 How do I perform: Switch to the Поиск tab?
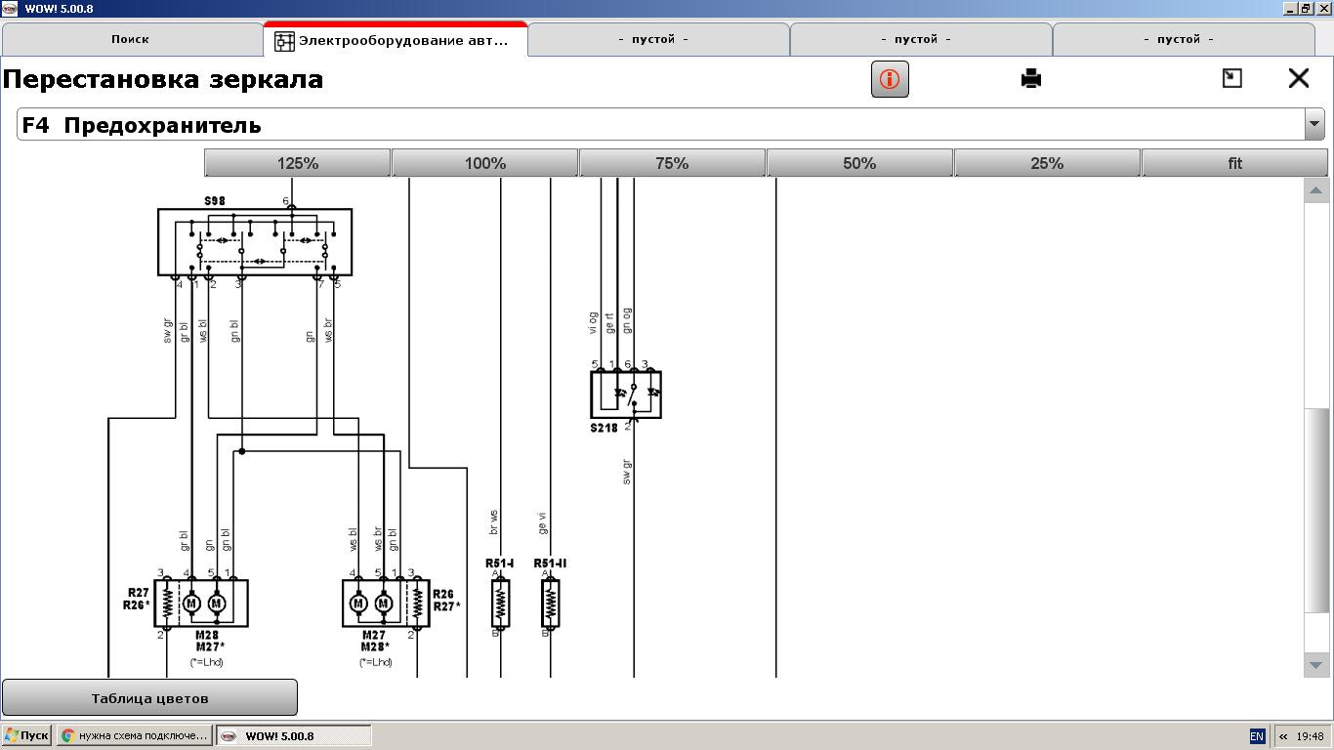click(x=131, y=39)
